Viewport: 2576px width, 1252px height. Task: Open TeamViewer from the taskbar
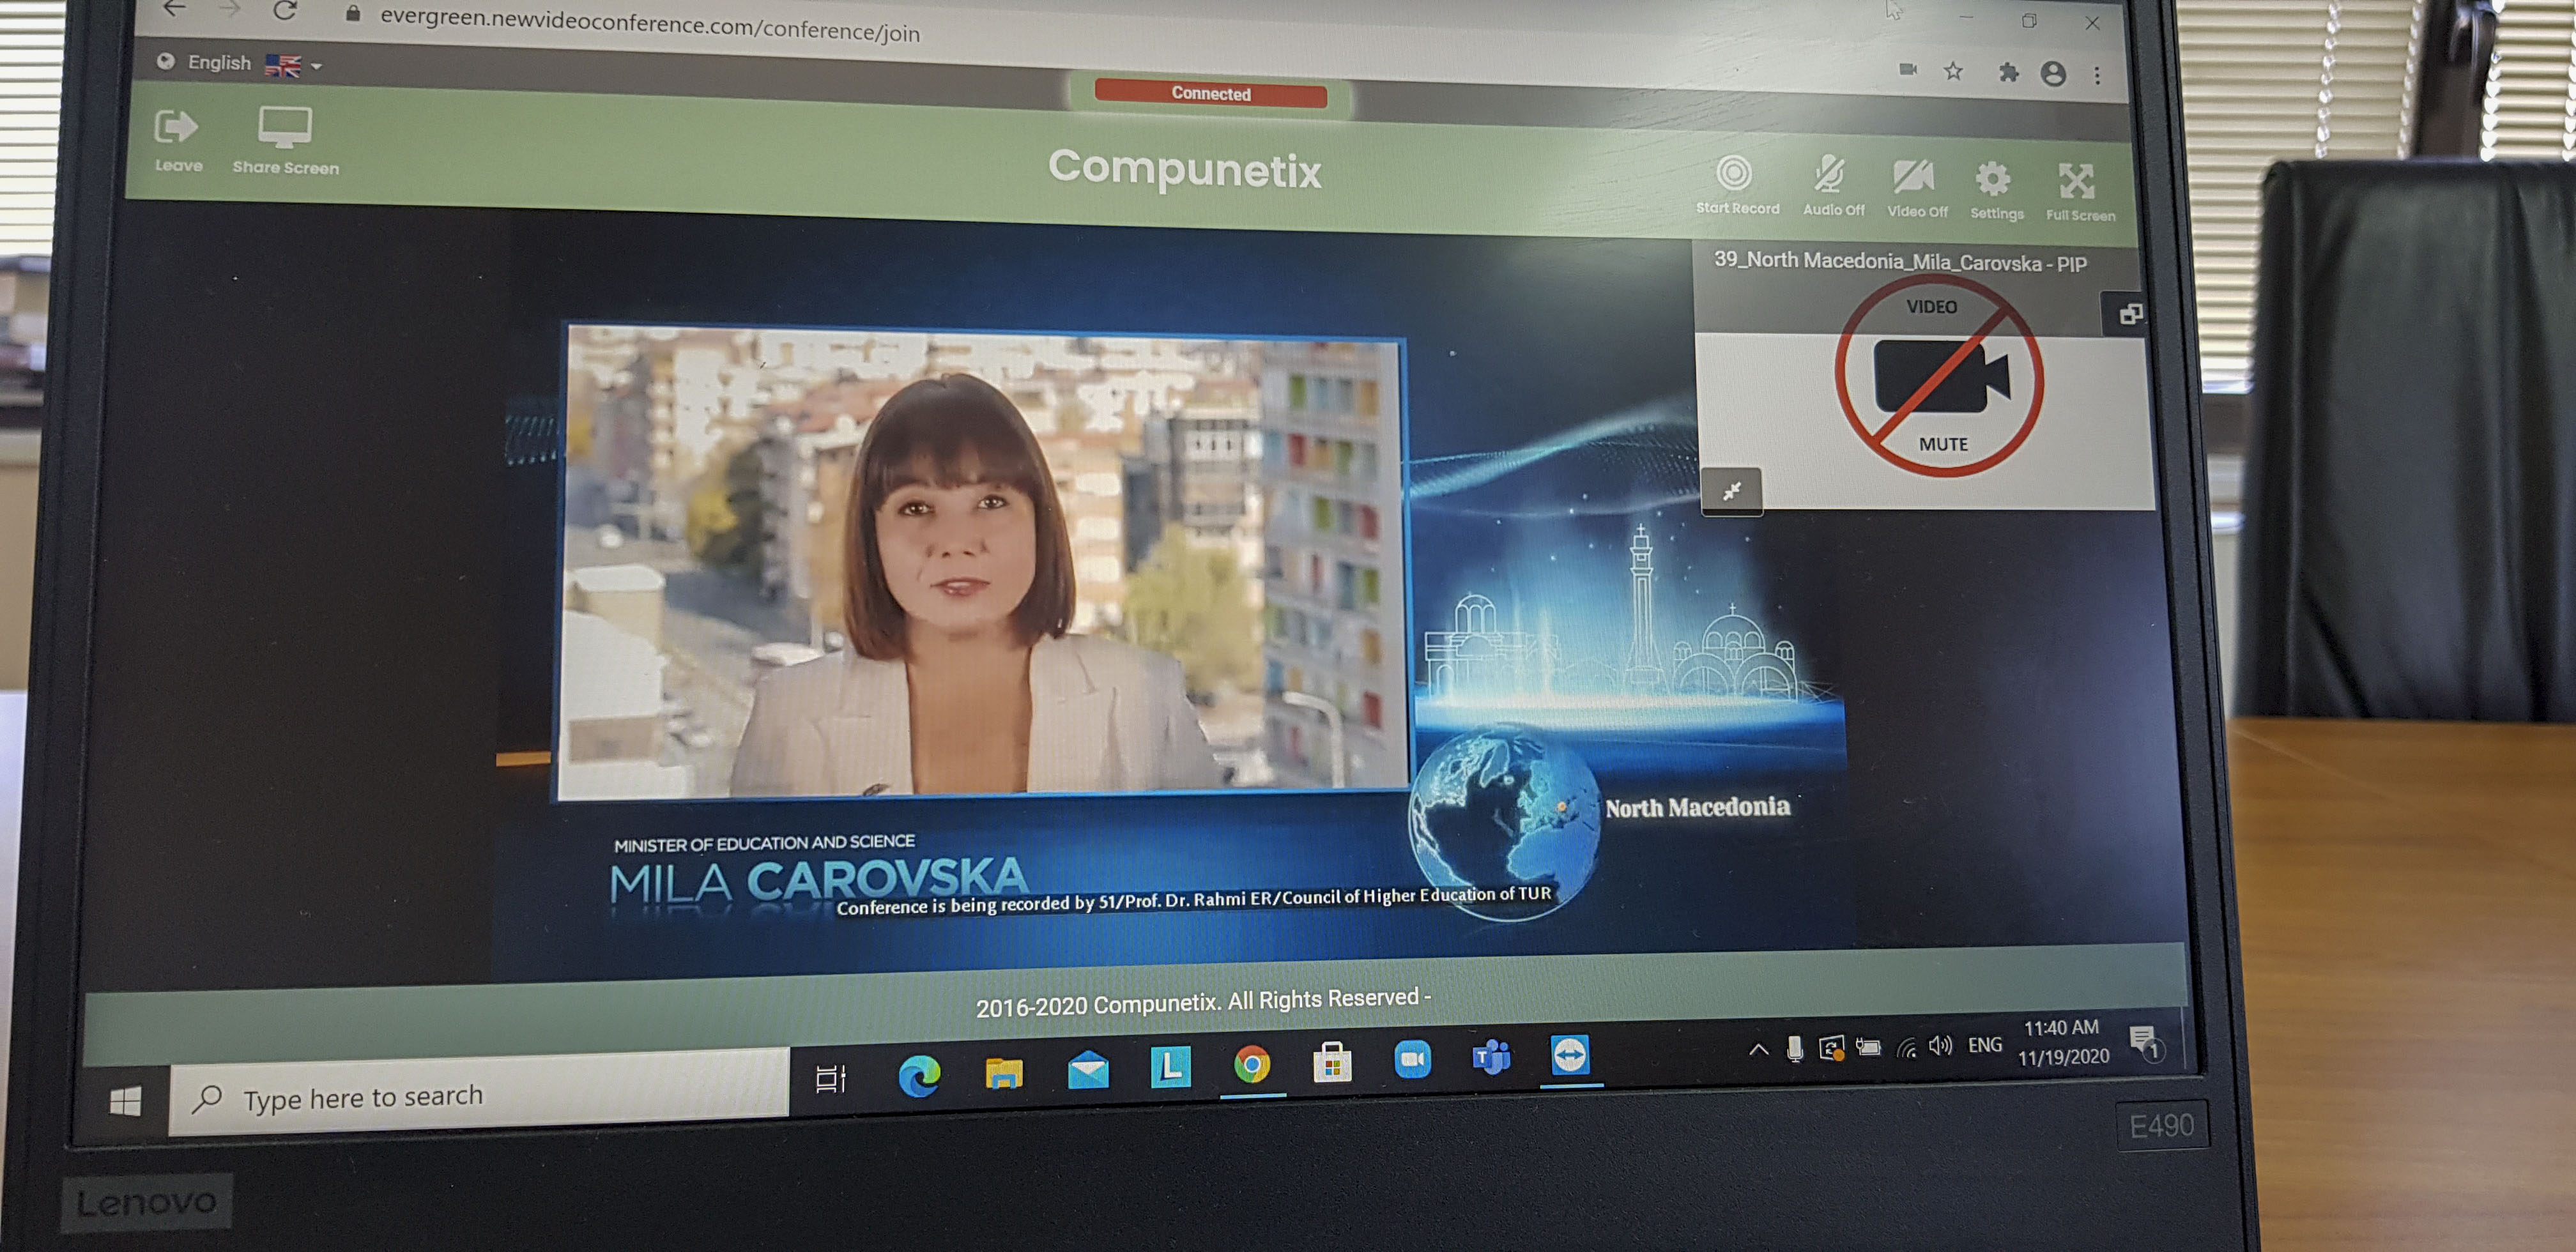(1569, 1055)
